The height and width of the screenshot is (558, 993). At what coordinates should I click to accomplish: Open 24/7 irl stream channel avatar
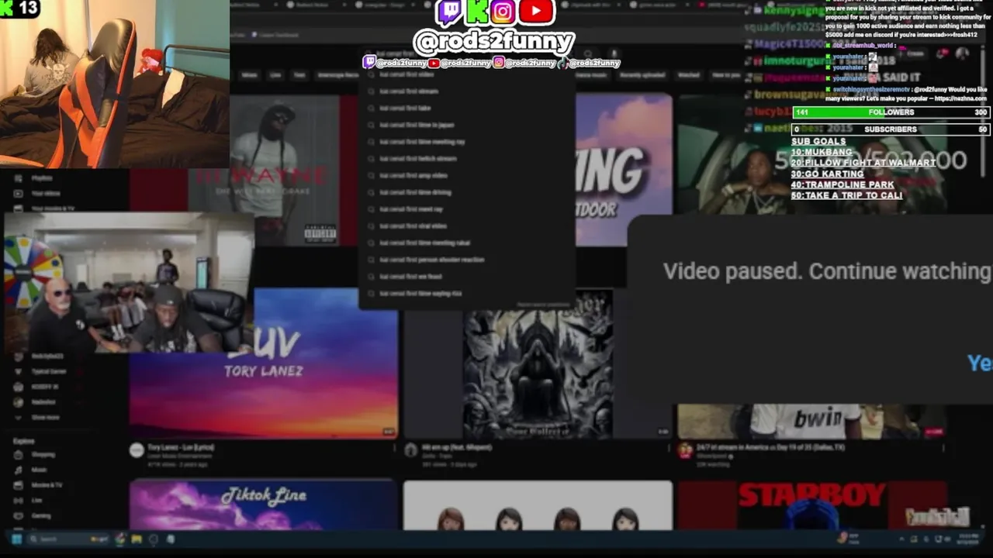684,450
